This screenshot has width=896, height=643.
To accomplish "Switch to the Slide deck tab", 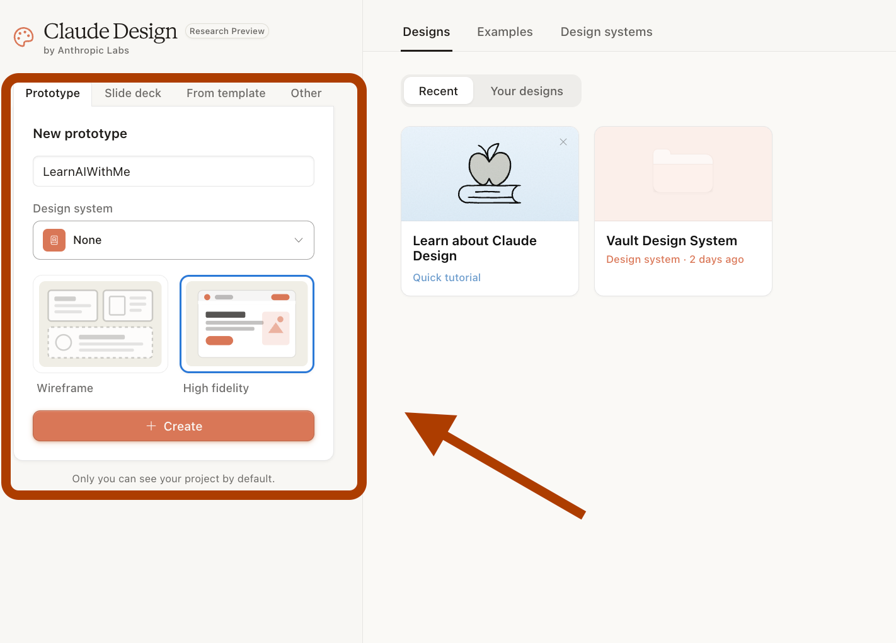I will pyautogui.click(x=133, y=93).
